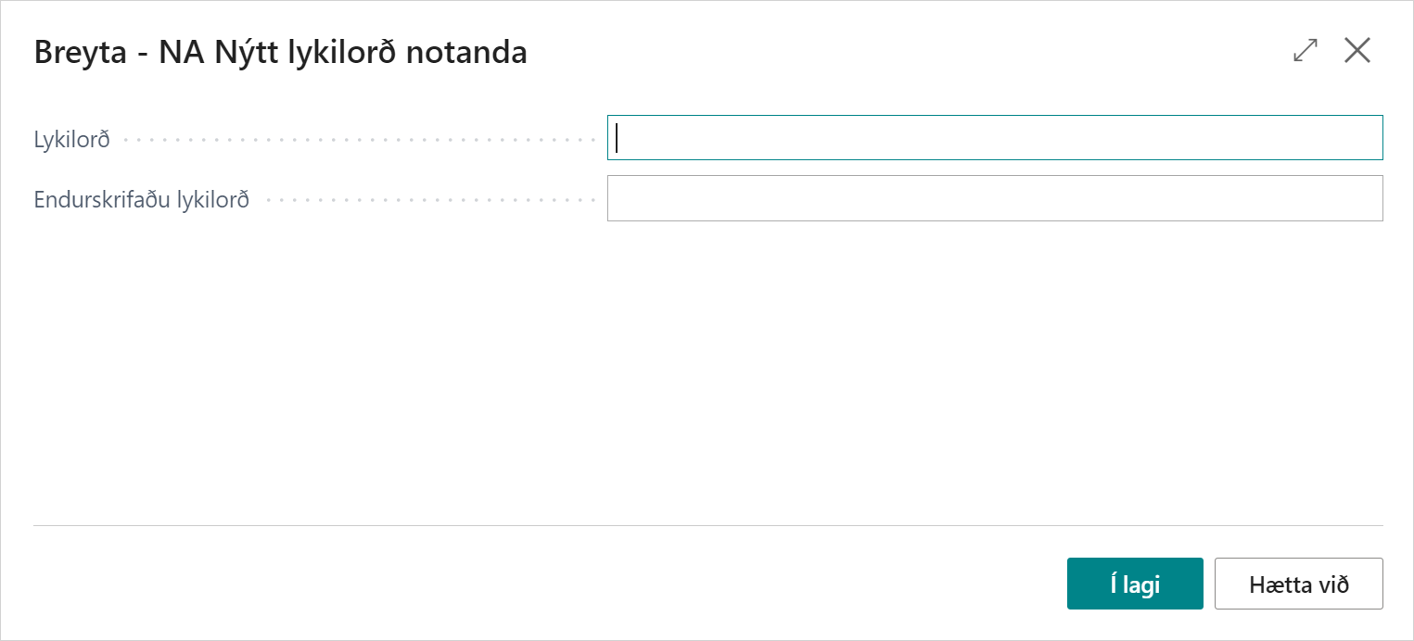Close the Nýtt lykilorð notanda dialog
Screen dimensions: 1414x641
(1357, 51)
